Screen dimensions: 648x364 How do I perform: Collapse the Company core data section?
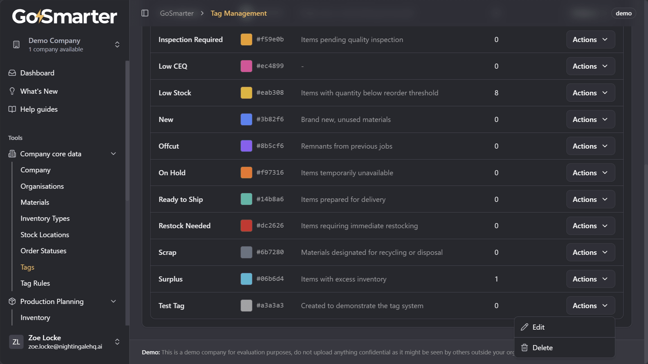113,154
